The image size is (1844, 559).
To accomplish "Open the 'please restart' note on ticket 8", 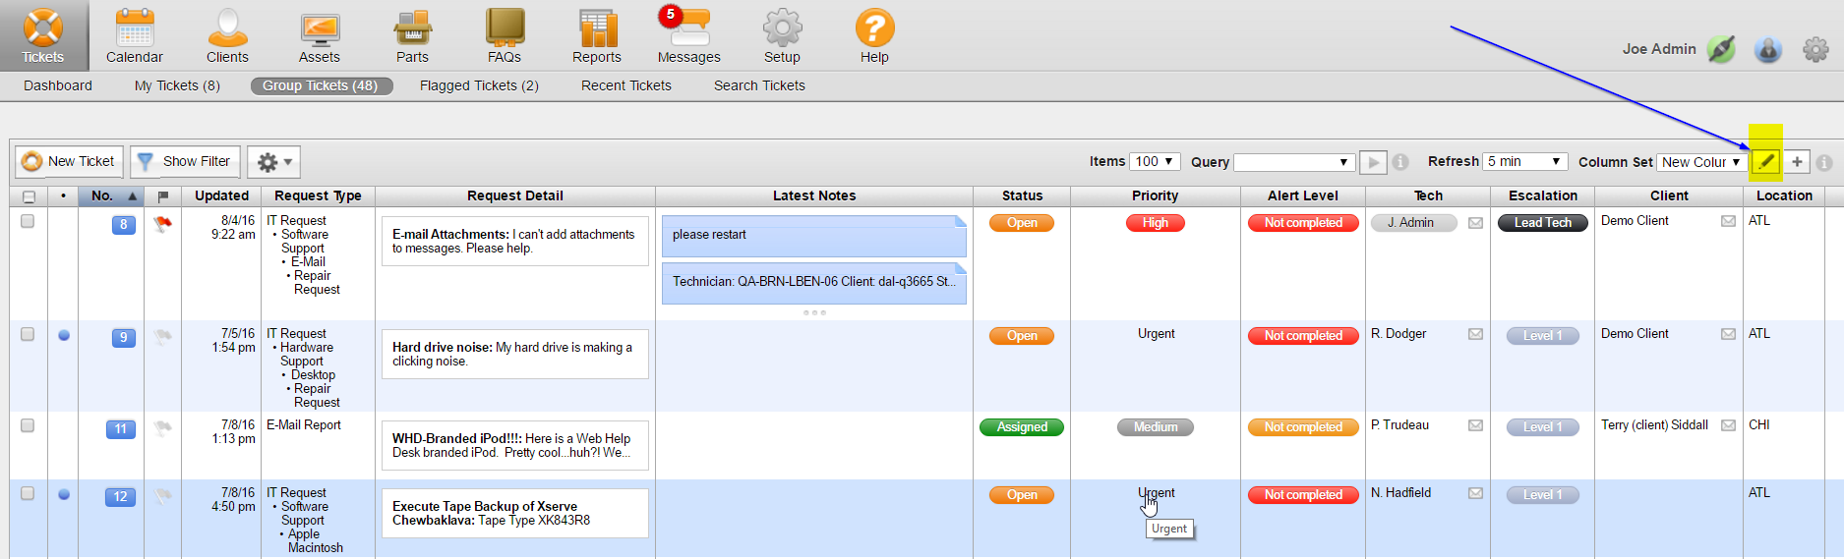I will (x=814, y=236).
